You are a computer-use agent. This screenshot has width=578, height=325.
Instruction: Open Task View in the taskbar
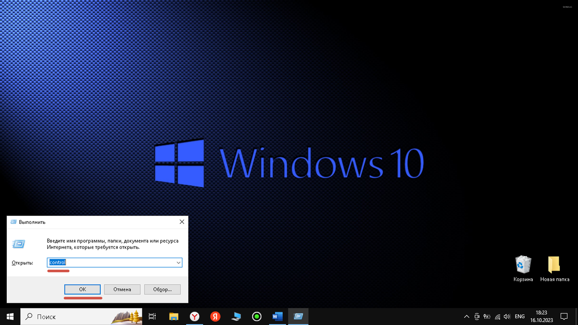[x=152, y=316]
